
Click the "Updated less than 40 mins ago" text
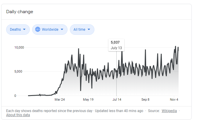click(x=119, y=111)
